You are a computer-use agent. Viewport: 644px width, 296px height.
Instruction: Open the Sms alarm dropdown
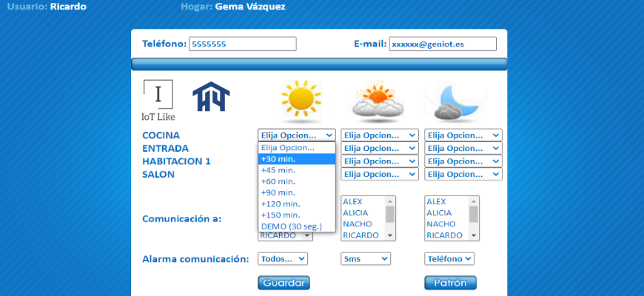[x=366, y=259]
